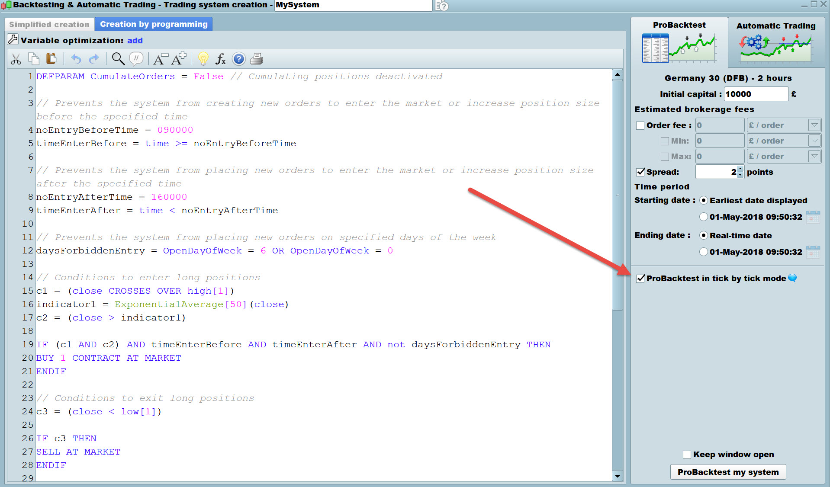Increase the editor font size
Viewport: 830px width, 487px height.
click(179, 59)
